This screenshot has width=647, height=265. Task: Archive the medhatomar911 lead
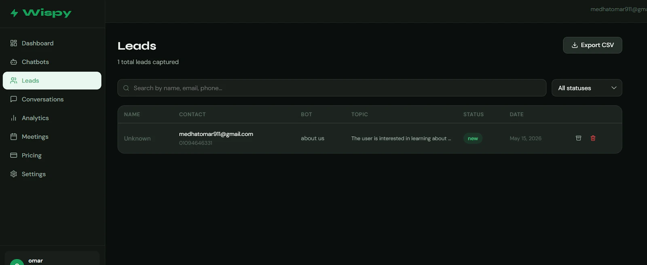point(579,138)
